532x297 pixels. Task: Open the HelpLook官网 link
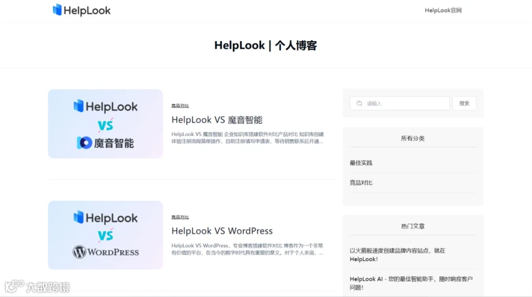click(x=443, y=11)
